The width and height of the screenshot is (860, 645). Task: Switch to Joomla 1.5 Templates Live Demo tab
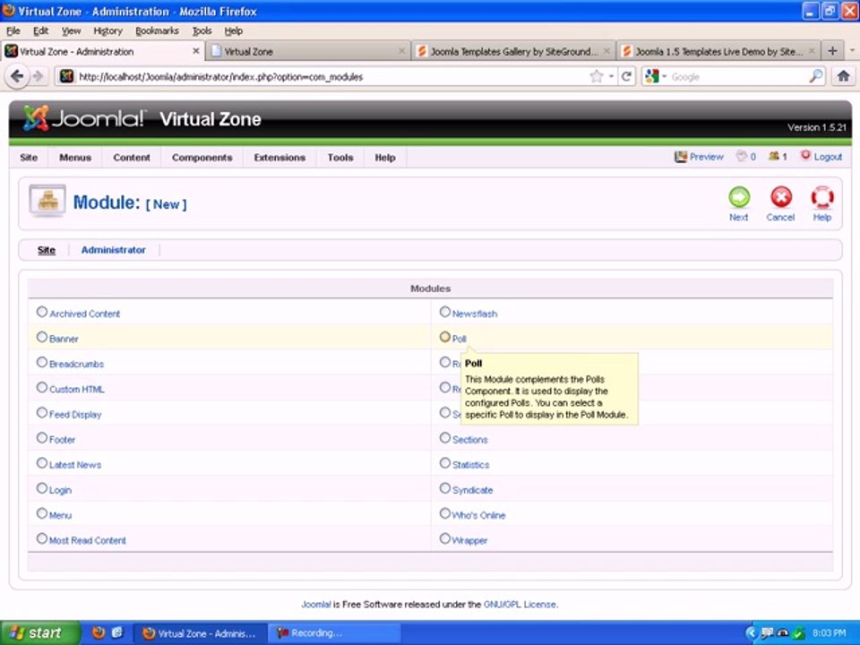[718, 51]
